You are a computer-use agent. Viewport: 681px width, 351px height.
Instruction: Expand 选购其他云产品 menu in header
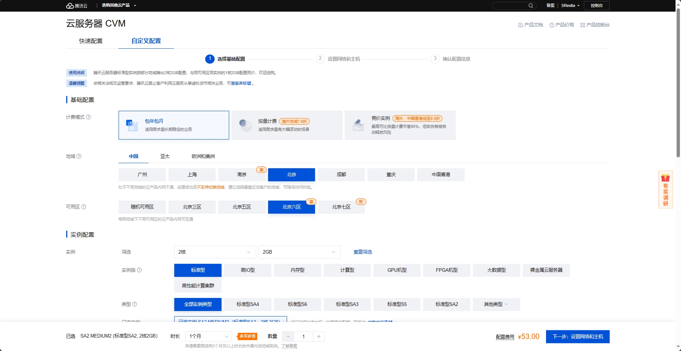(119, 5)
